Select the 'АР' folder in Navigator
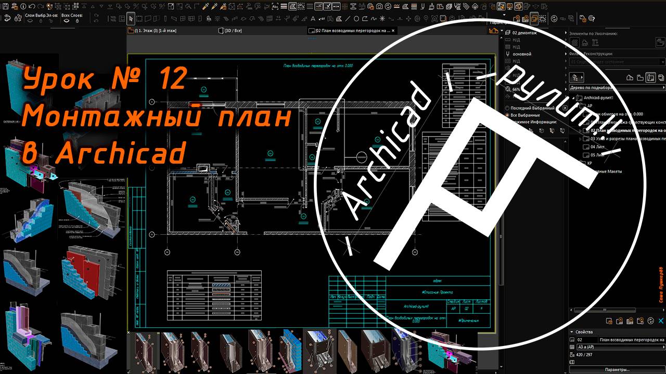Image resolution: width=666 pixels, height=374 pixels. point(590,105)
